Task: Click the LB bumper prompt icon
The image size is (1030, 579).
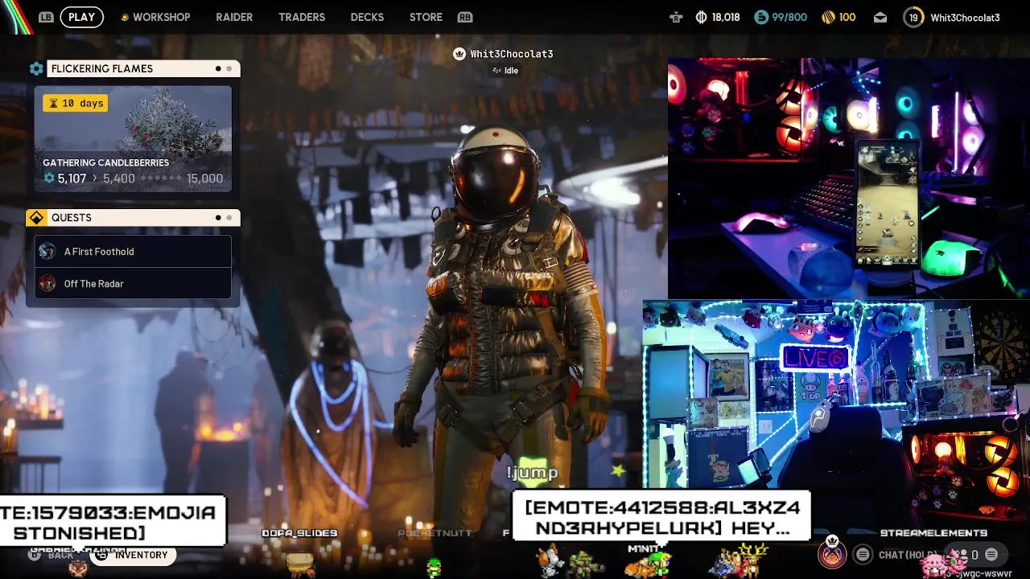Action: pos(45,17)
